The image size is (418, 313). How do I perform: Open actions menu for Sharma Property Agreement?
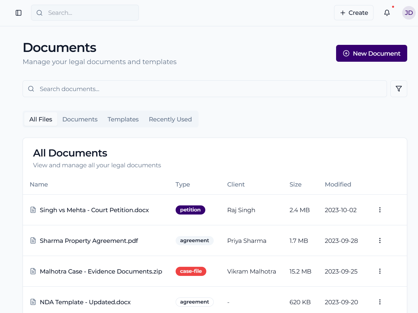[380, 240]
